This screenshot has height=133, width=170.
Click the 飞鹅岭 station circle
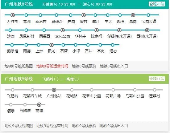[x=13, y=90]
